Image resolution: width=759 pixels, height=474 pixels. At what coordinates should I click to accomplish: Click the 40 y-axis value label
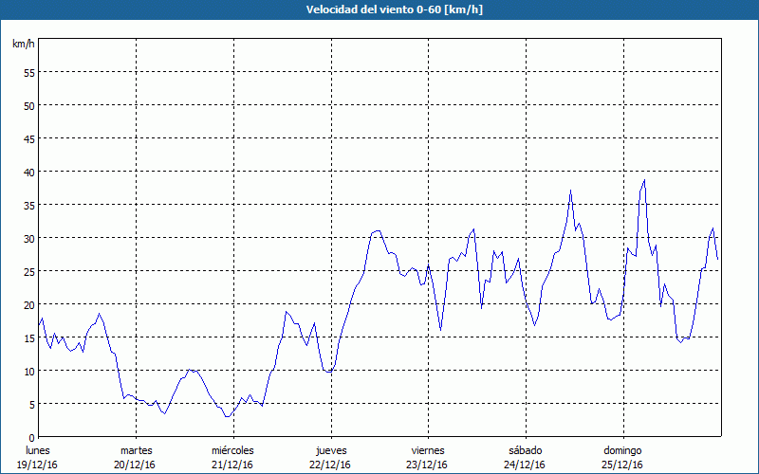pos(28,172)
